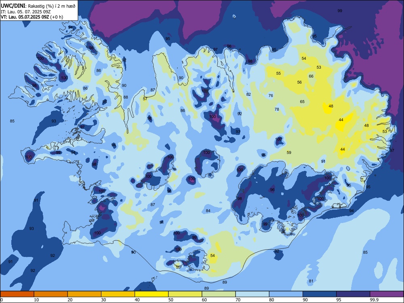Click the legend tick label '20'
Screen dimensions: 404x303
pos(70,300)
